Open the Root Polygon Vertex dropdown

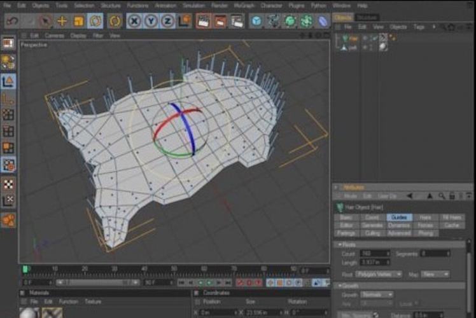coord(379,274)
